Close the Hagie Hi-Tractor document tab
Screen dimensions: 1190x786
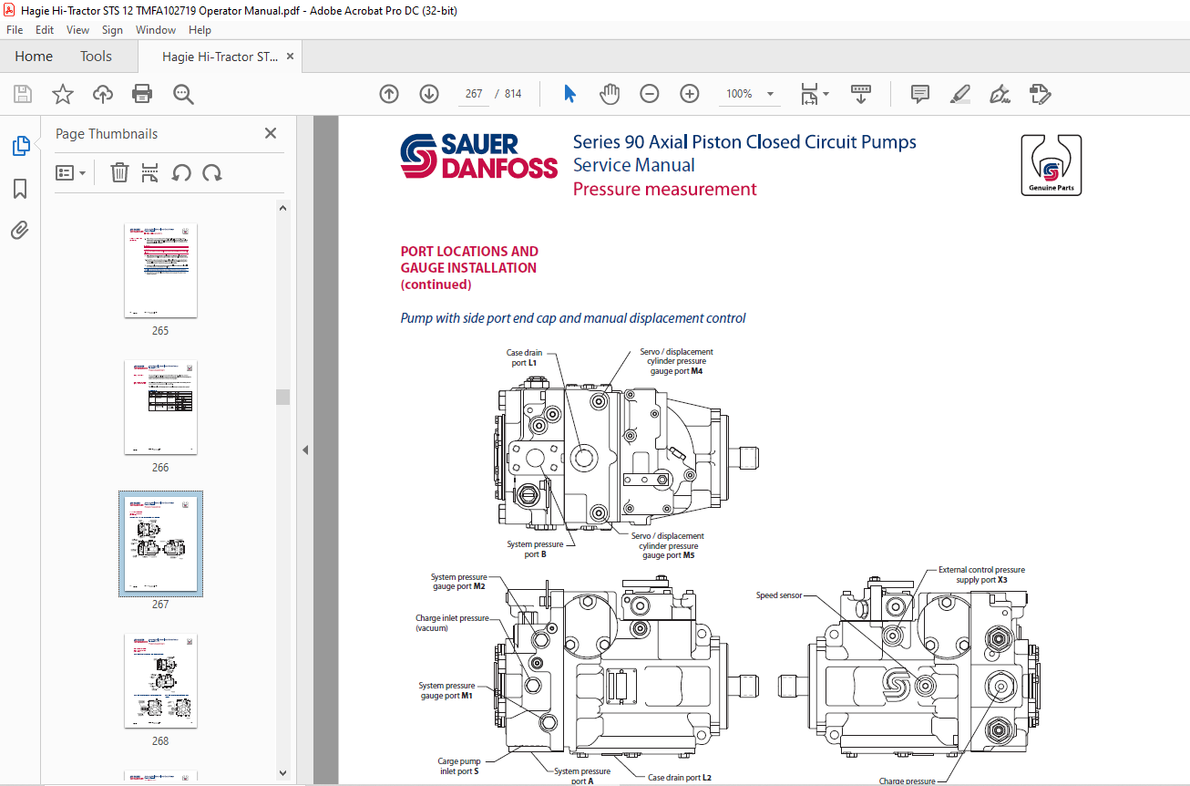point(290,57)
